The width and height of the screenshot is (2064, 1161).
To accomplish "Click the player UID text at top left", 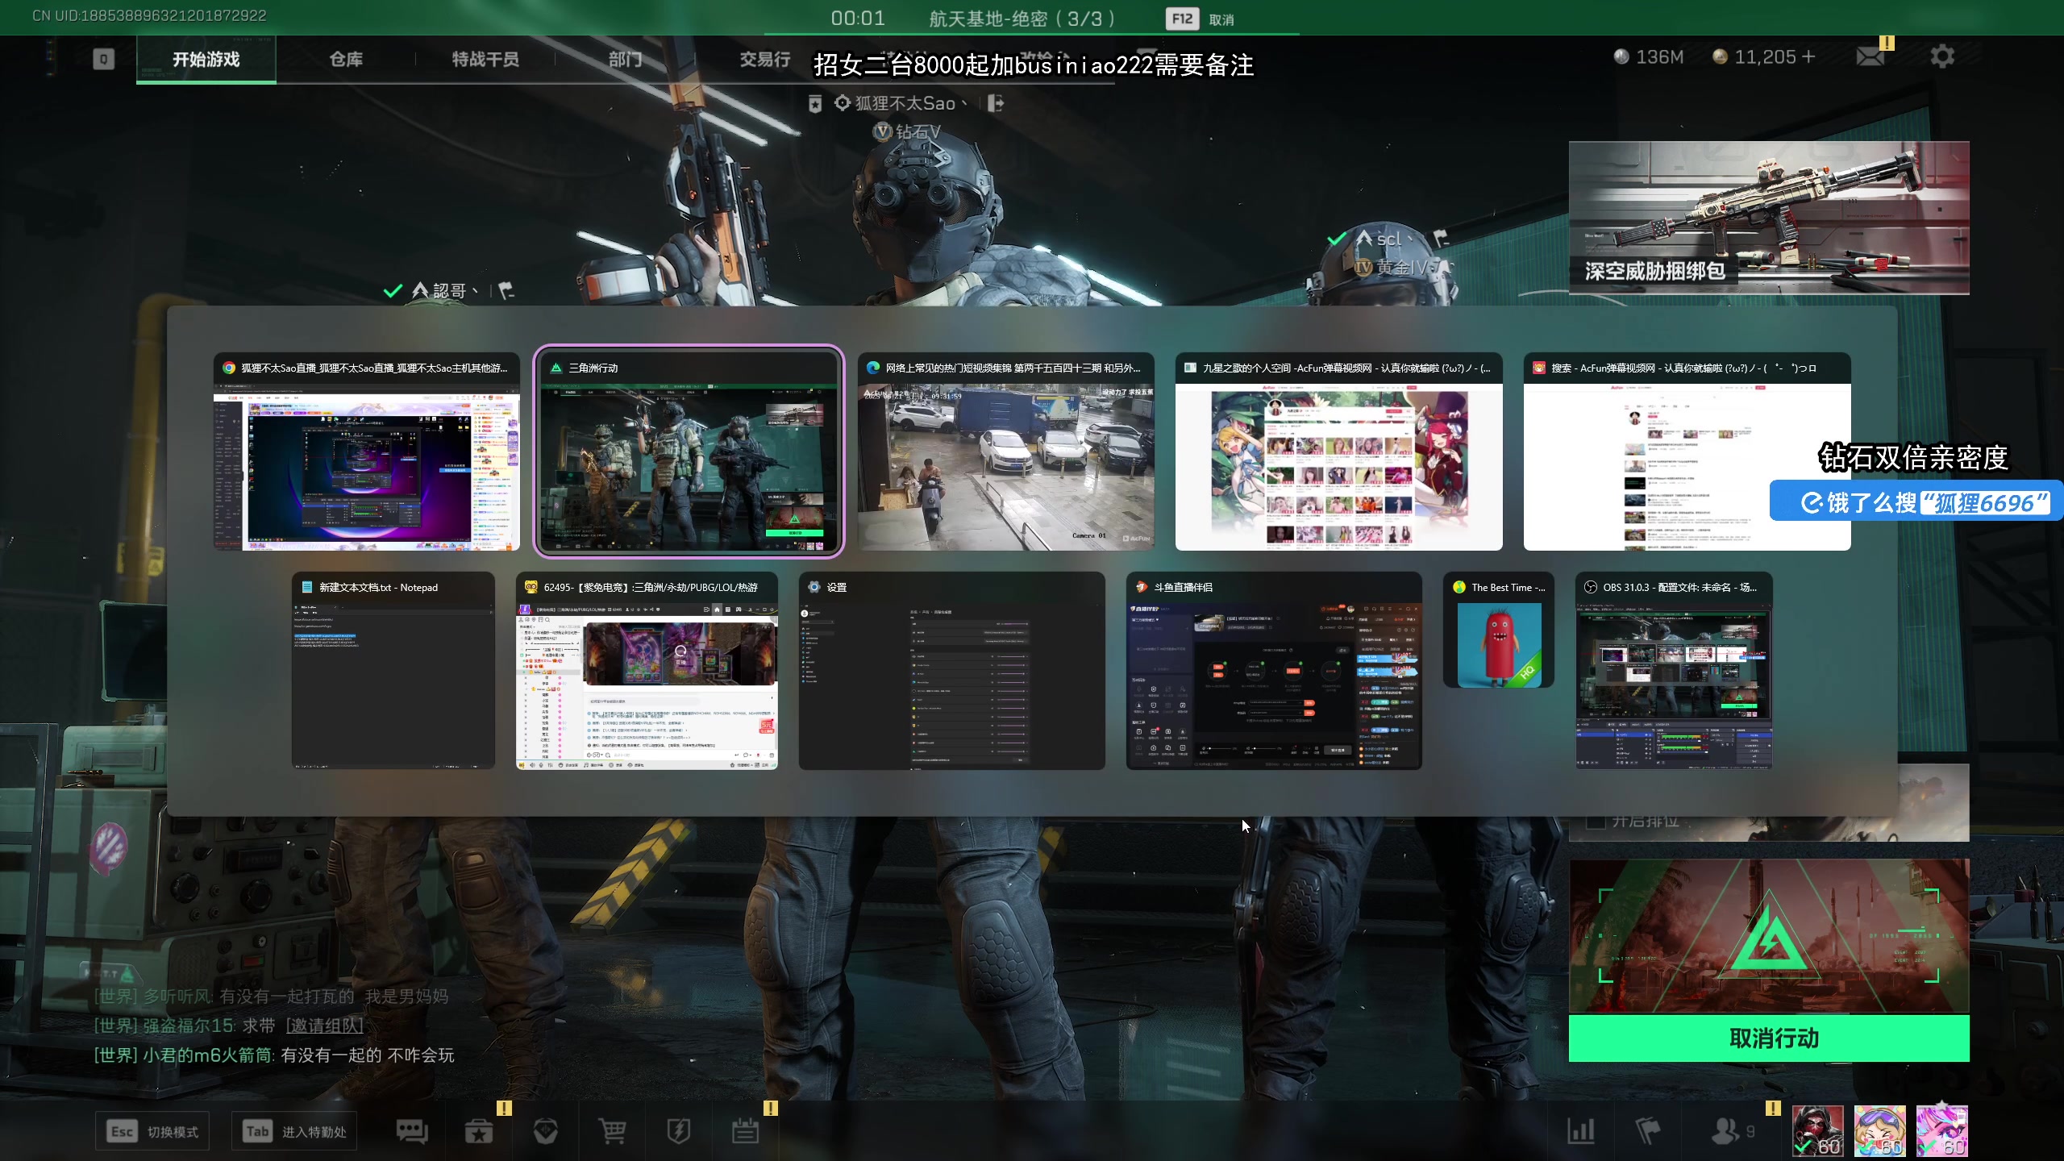I will [x=149, y=16].
